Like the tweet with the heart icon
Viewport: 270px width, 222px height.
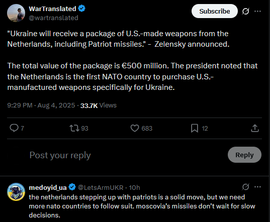134,128
